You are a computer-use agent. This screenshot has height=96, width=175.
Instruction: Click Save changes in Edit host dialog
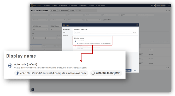tap(128, 70)
